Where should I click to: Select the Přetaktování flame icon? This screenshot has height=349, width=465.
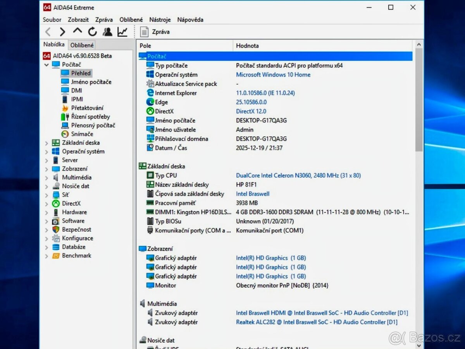click(x=65, y=108)
